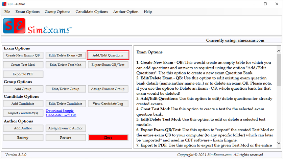Click Import Candidate(s) button

click(23, 113)
